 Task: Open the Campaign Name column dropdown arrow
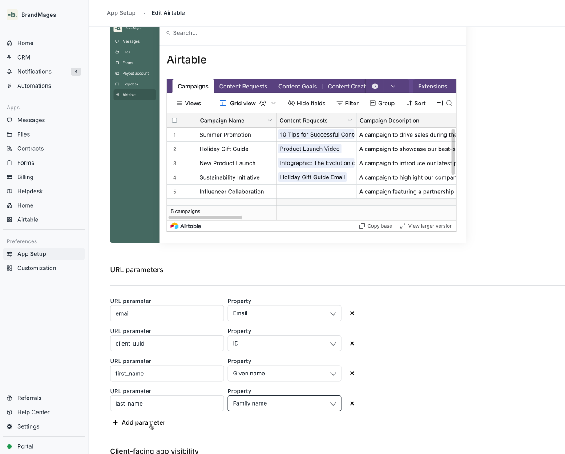[x=270, y=121]
